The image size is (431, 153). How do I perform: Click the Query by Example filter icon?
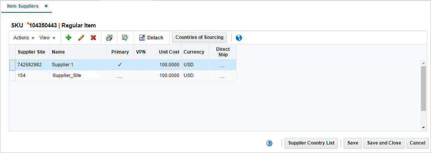click(125, 38)
